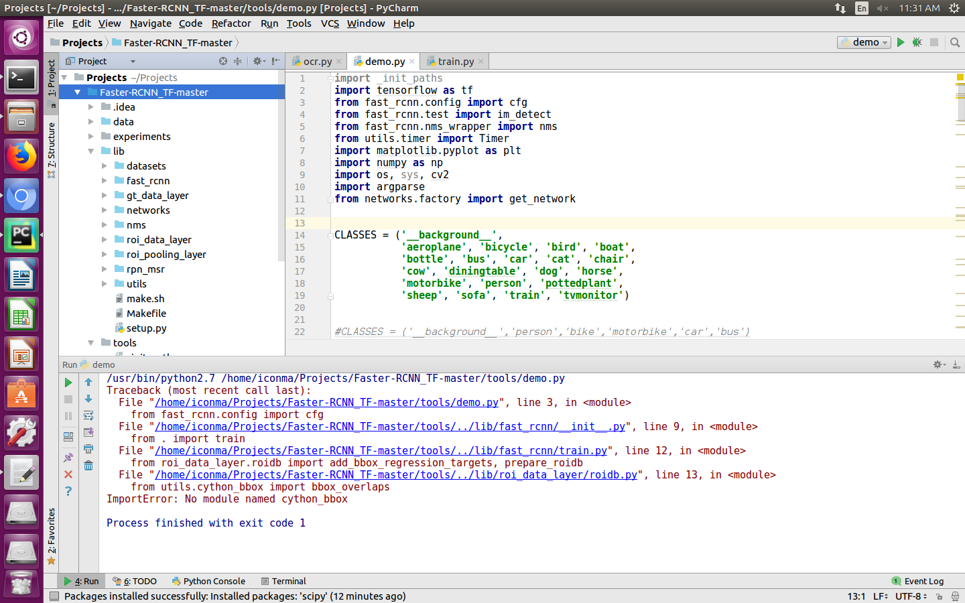Switch to the ocr.py editor tab
Screen dimensions: 965x603
[317, 61]
